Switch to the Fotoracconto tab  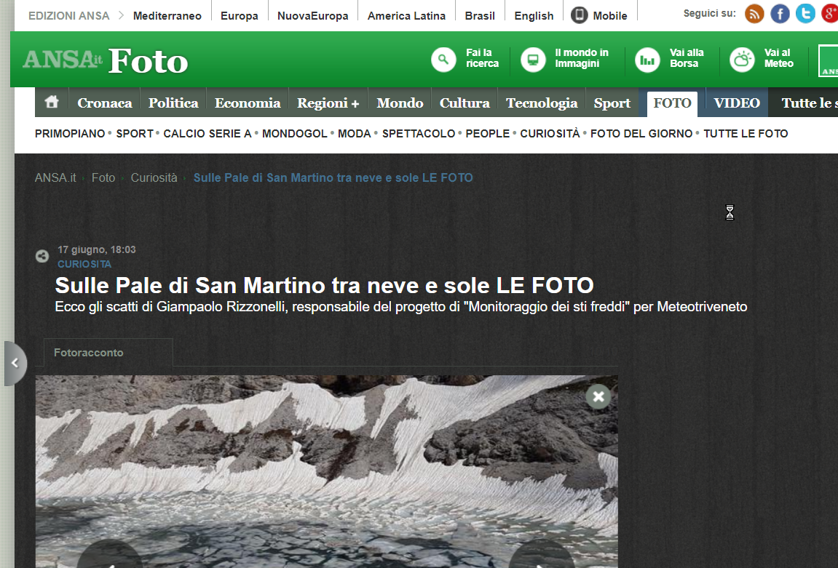click(89, 353)
